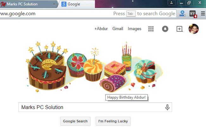Start voice search with microphone

167,107
